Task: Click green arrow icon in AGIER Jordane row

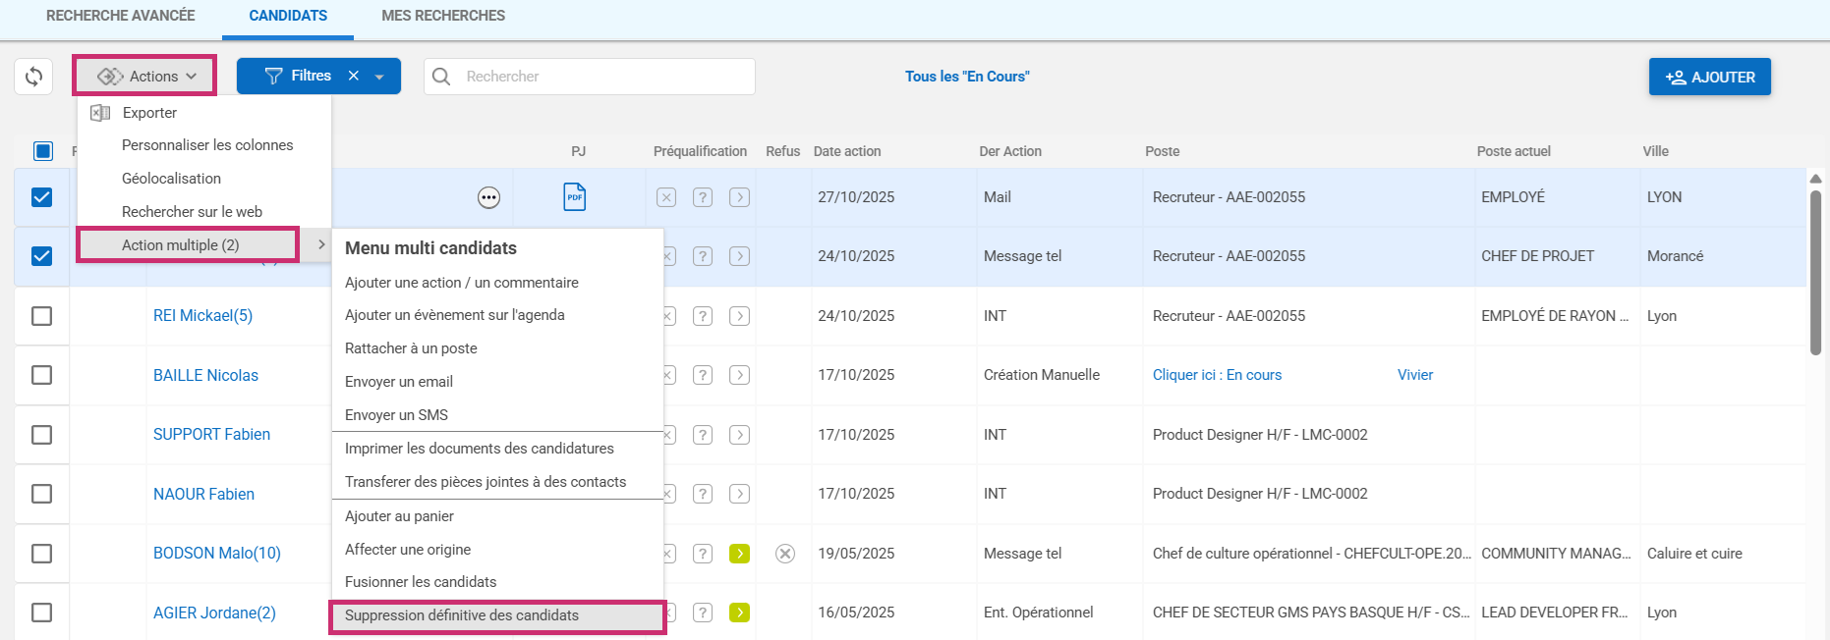Action: (x=739, y=613)
